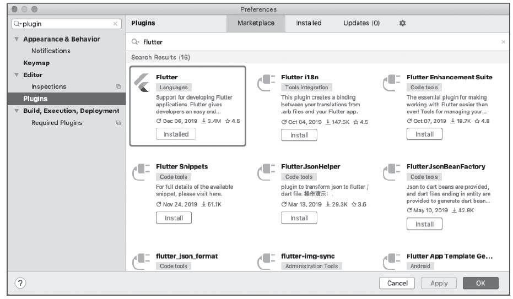Click the Flutter plugin logo icon
Viewport: 513px width, 299px height.
pyautogui.click(x=142, y=83)
